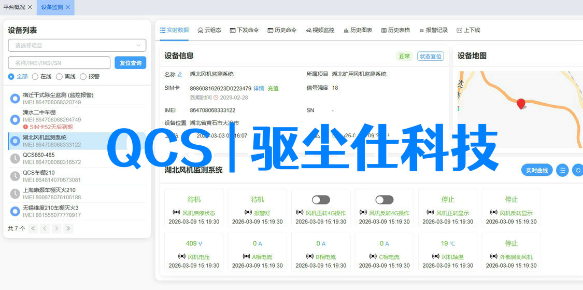Image resolution: width=583 pixels, height=290 pixels.
Task: Click the 复位查询 button
Action: [x=131, y=63]
